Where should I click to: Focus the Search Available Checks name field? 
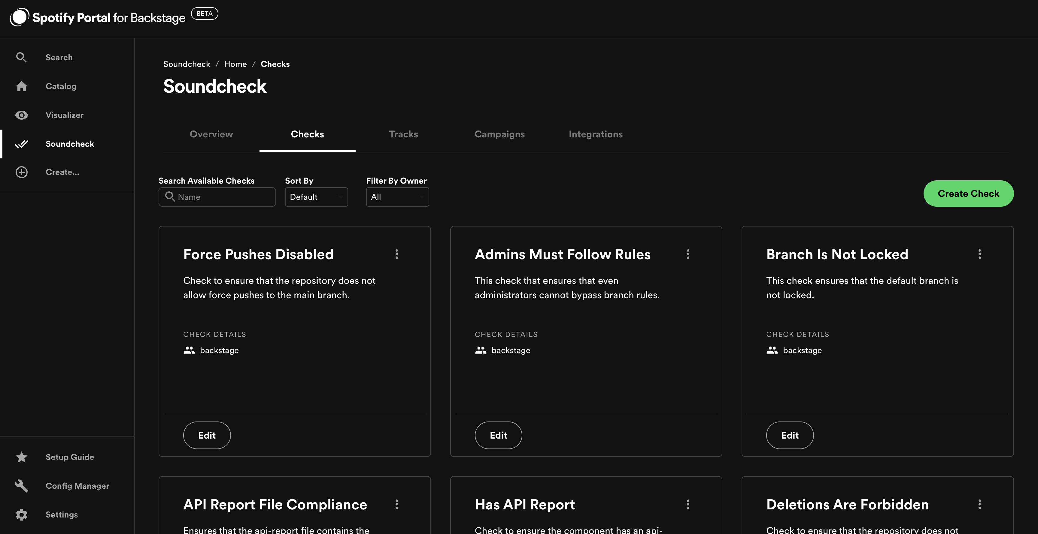[x=217, y=197]
